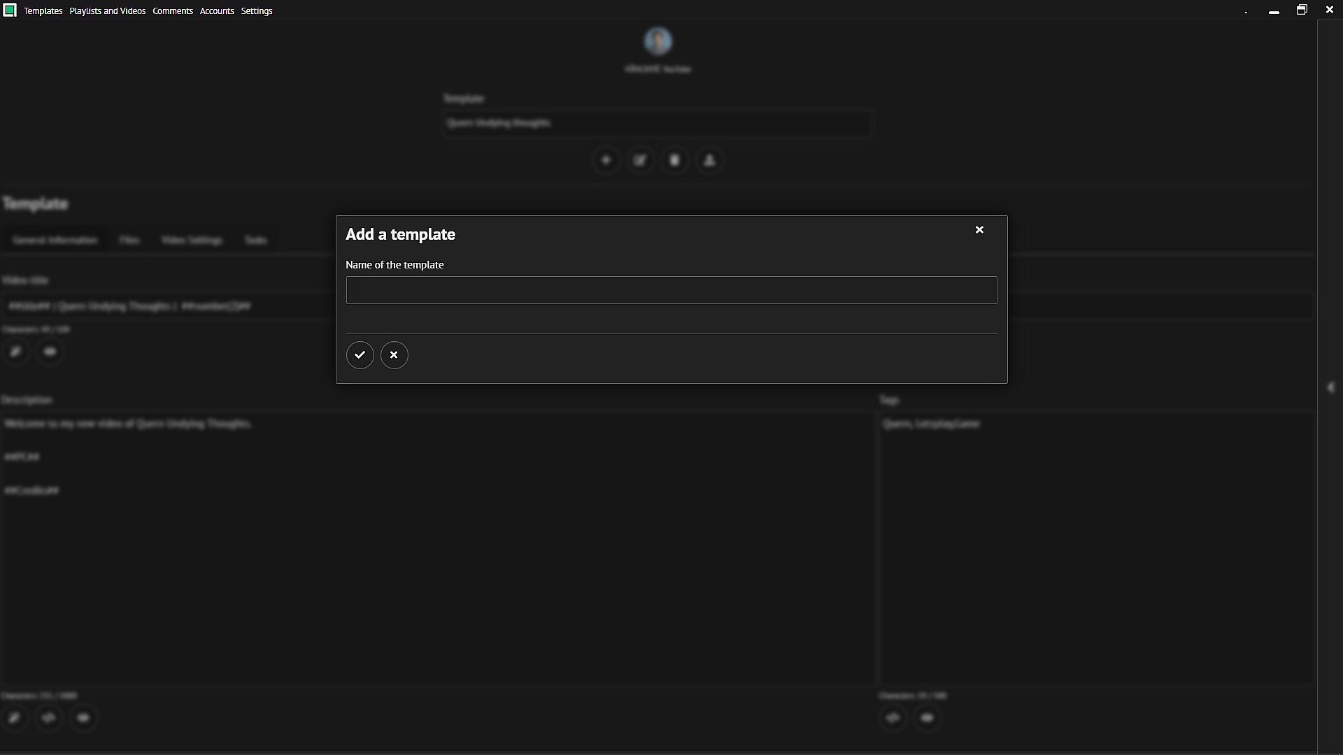This screenshot has width=1343, height=755.
Task: Toggle the eye icon below the tags box
Action: (x=927, y=718)
